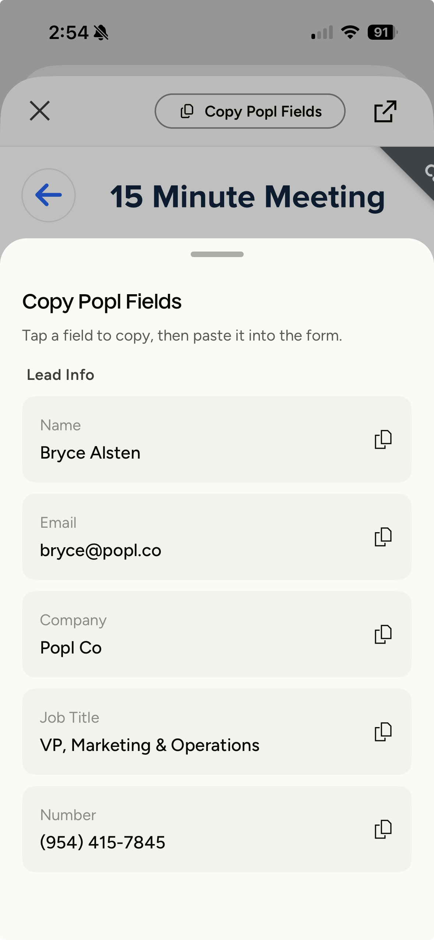This screenshot has width=434, height=940.
Task: Tap the battery level indicator
Action: click(x=382, y=32)
